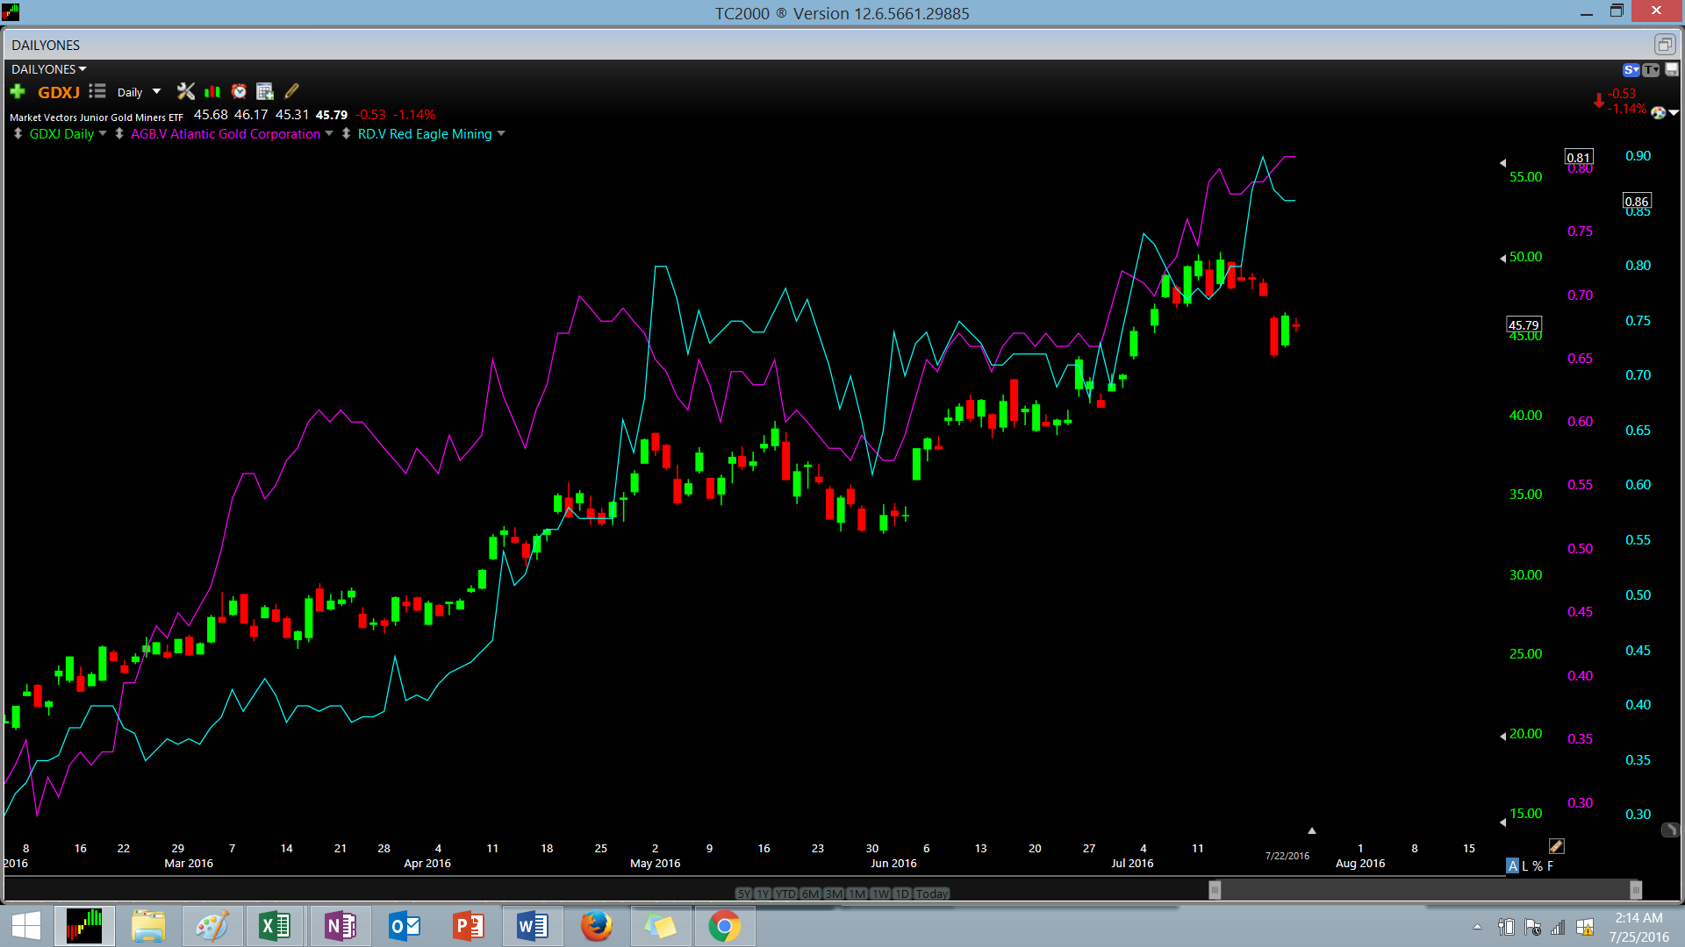Click the ruler measure icon
Viewport: 1685px width, 947px height.
click(1556, 846)
